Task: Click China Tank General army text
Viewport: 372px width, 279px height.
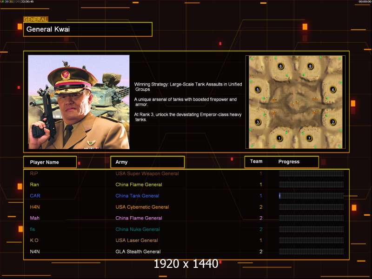Action: (137, 196)
